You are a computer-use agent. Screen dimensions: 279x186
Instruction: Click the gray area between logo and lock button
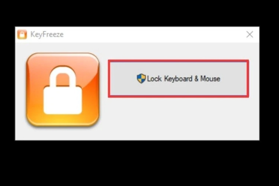[104, 90]
